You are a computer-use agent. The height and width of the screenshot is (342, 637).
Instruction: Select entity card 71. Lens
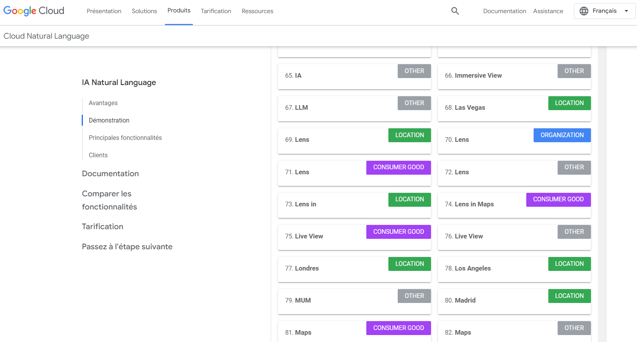tap(354, 173)
